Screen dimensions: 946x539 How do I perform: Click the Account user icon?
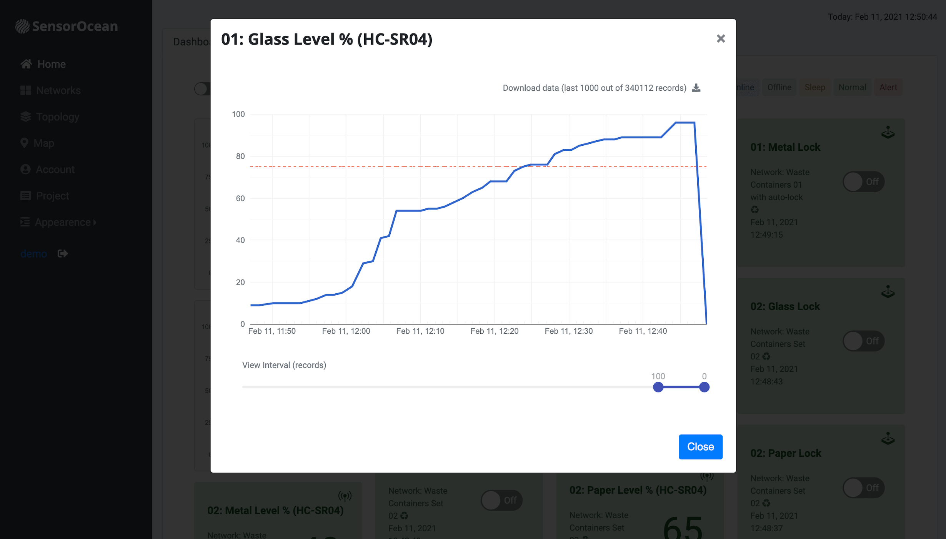[x=25, y=169]
